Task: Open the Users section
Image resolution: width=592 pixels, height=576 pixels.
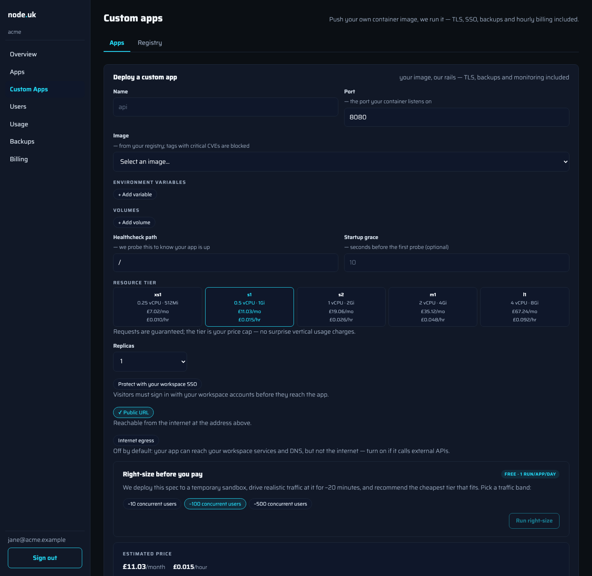Action: [45, 107]
